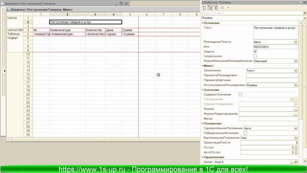Increase the Отступ value with stepper
This screenshot has height=173, width=307.
pos(296,147)
